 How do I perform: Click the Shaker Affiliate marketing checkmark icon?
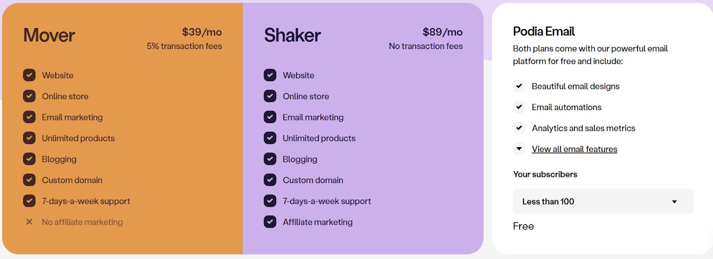point(270,222)
